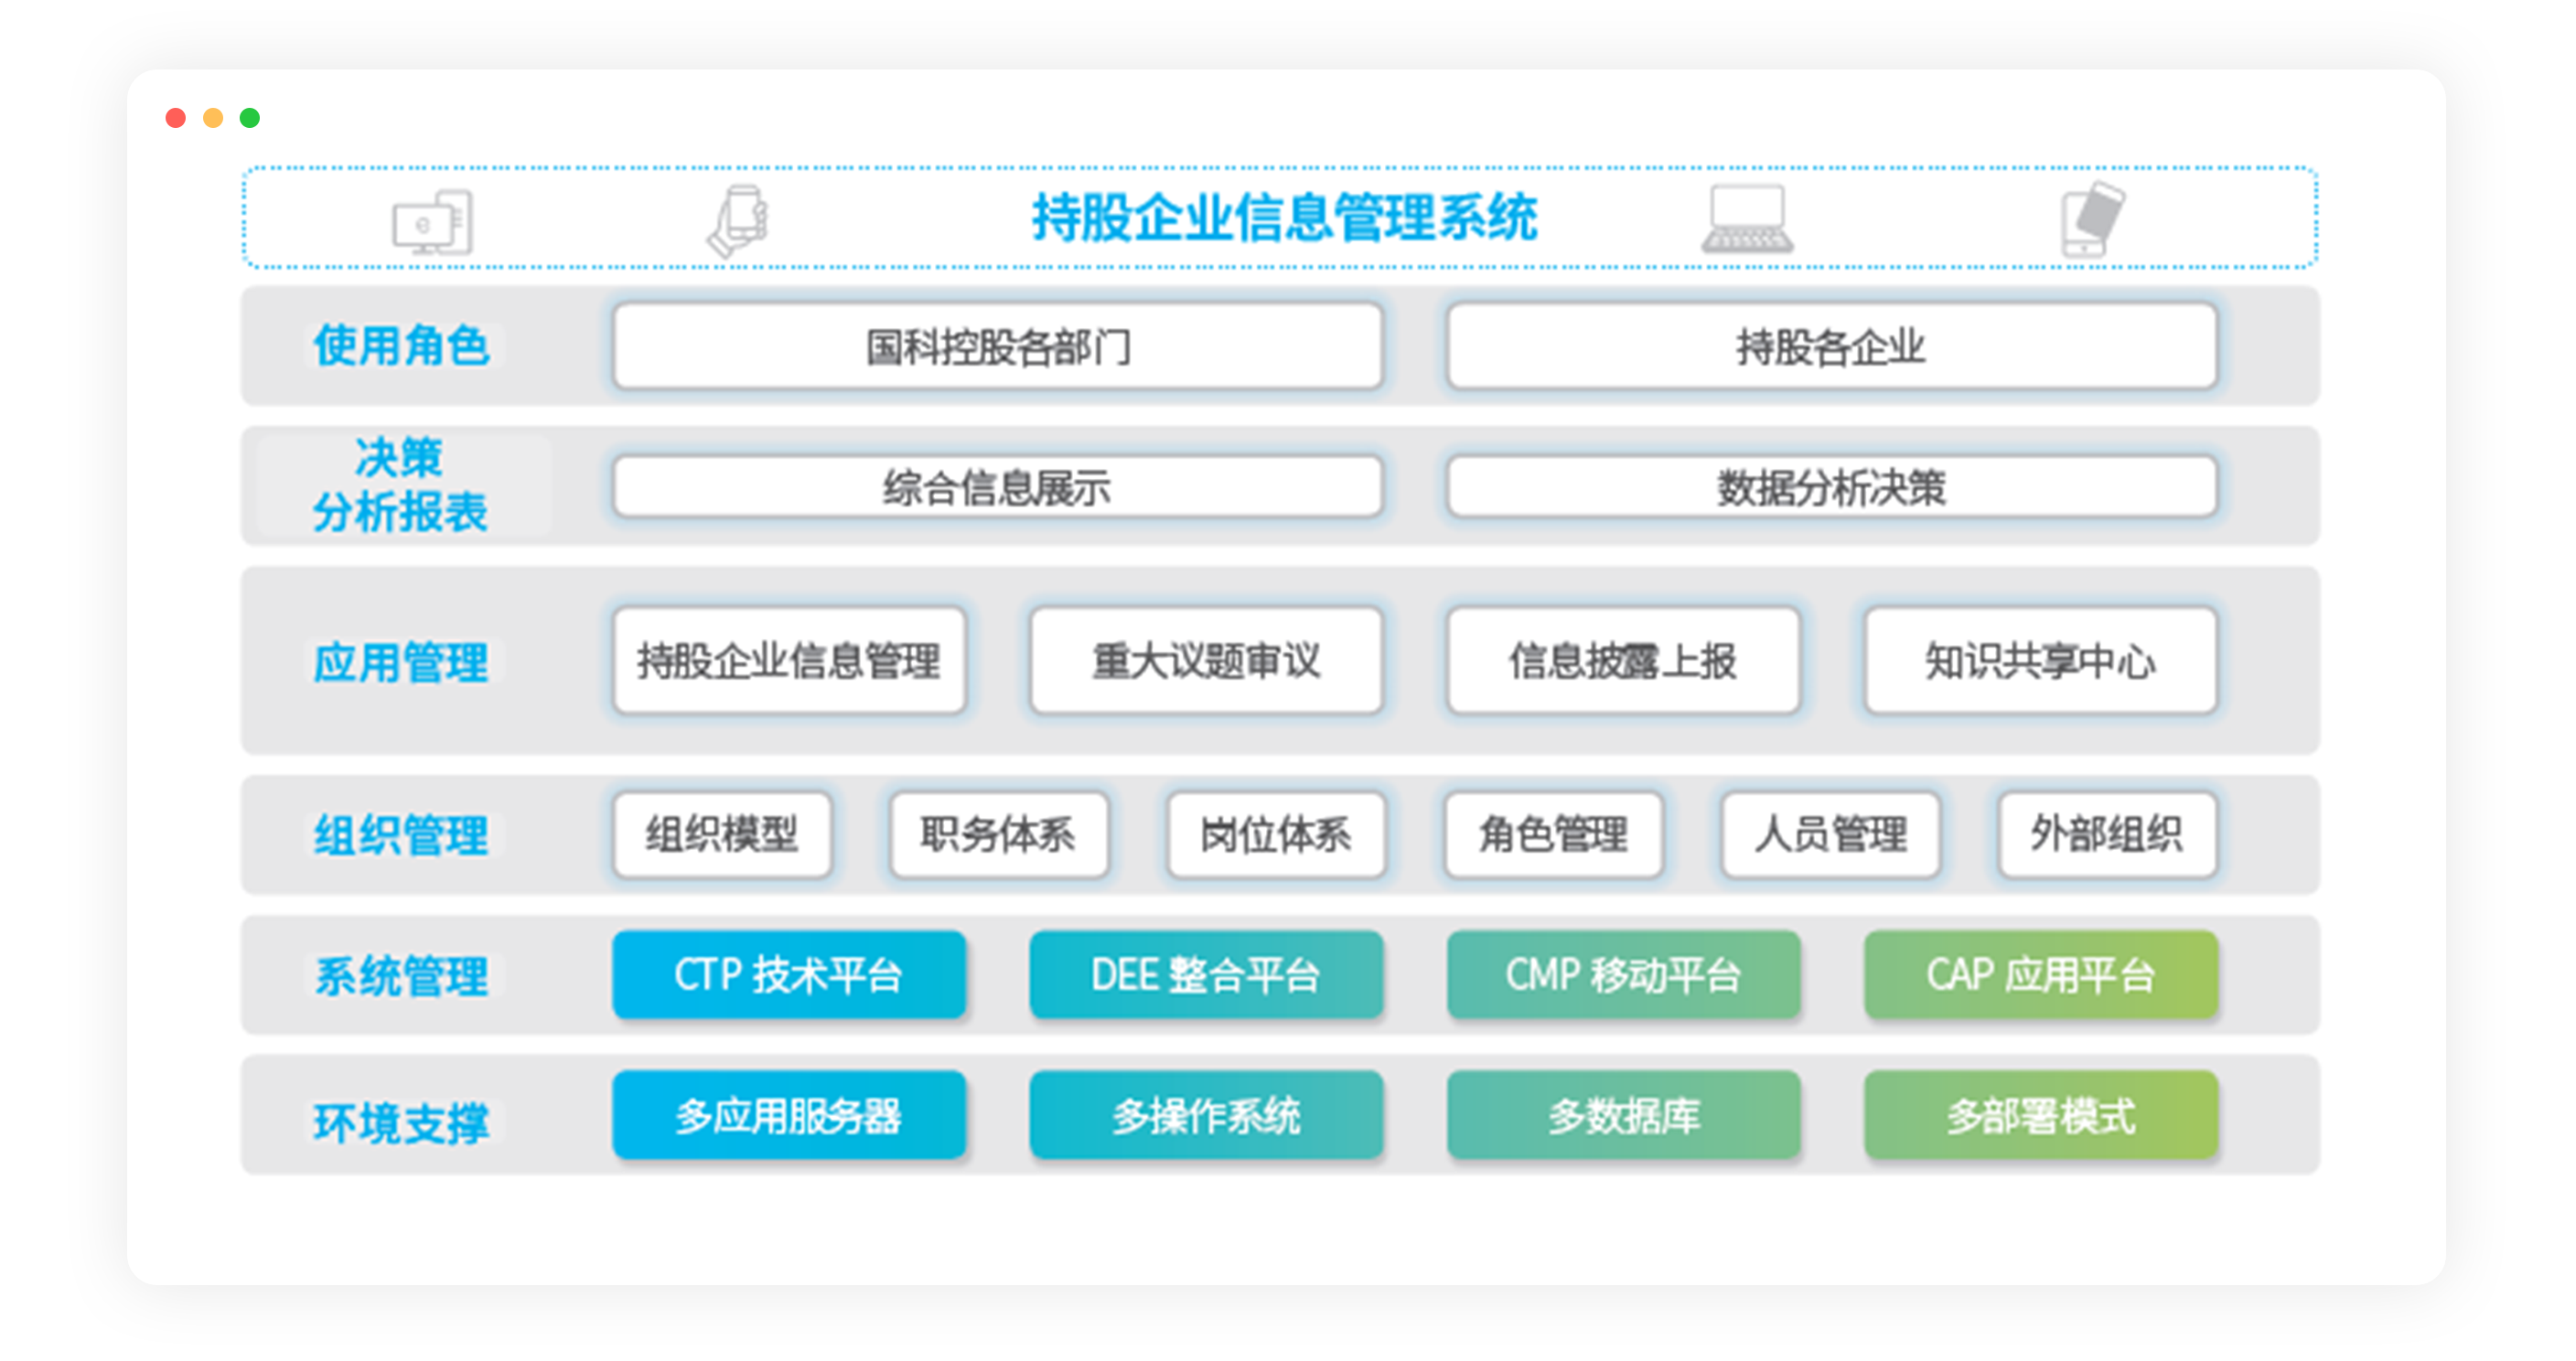This screenshot has width=2576, height=1361.
Task: Select the 持股各企业 role box
Action: click(1830, 346)
